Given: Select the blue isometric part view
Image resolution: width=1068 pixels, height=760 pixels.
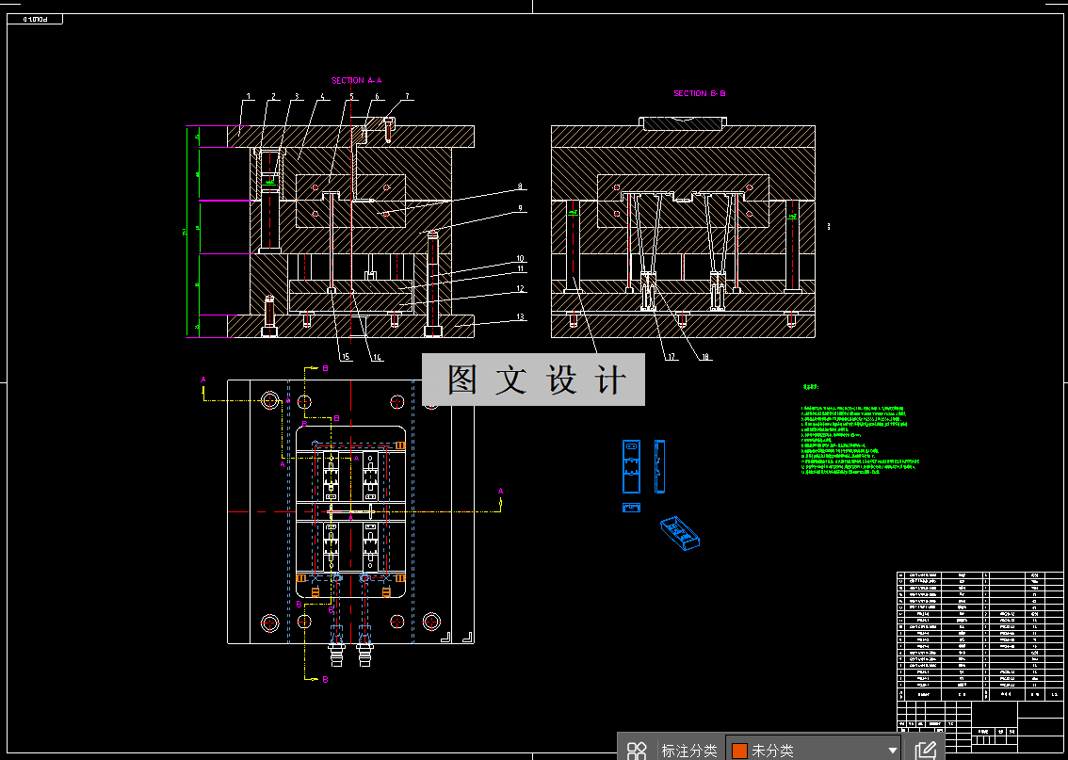Looking at the screenshot, I should coord(680,532).
